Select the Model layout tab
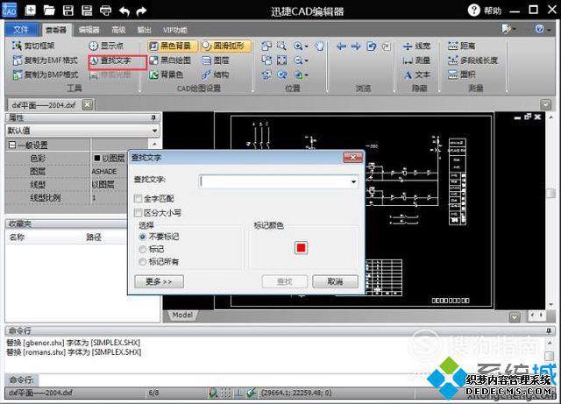The width and height of the screenshot is (561, 404). click(x=182, y=315)
